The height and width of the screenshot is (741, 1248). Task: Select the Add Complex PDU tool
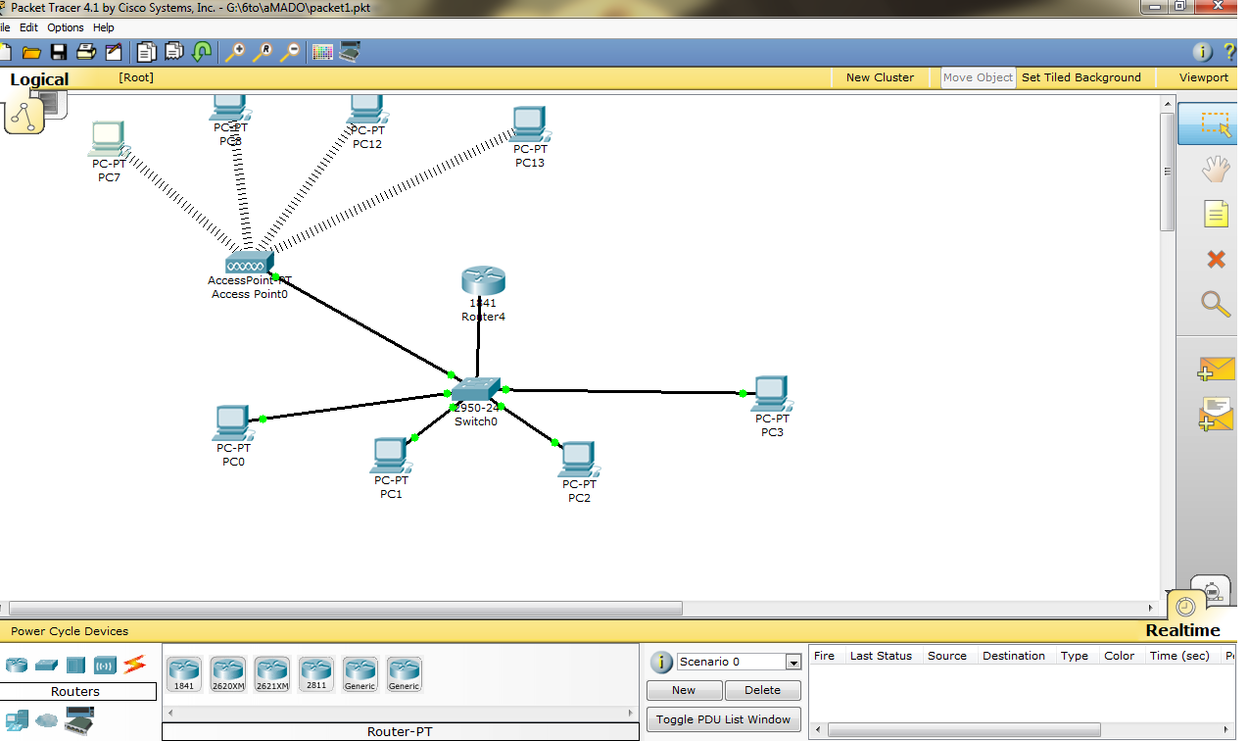[1216, 414]
